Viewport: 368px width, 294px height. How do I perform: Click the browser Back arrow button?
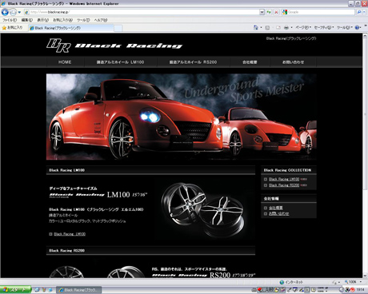(x=5, y=12)
